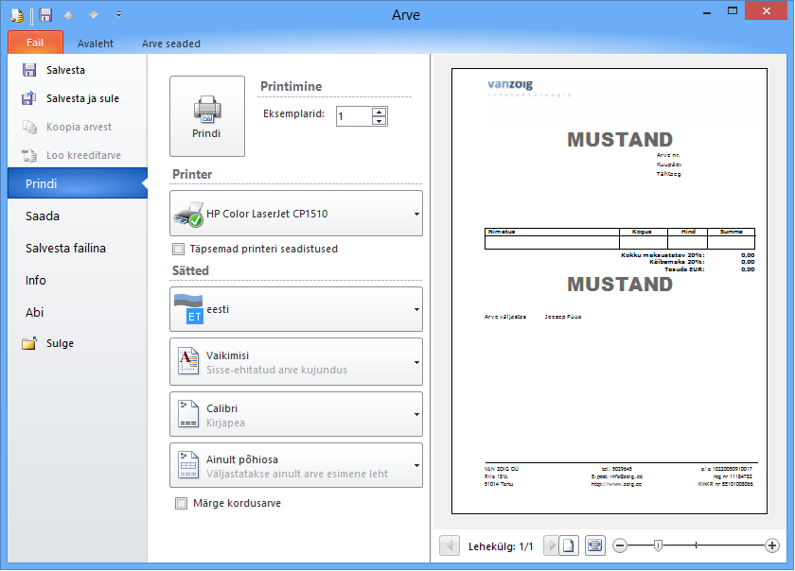This screenshot has width=795, height=571.
Task: Minimize the Arve window
Action: point(707,12)
